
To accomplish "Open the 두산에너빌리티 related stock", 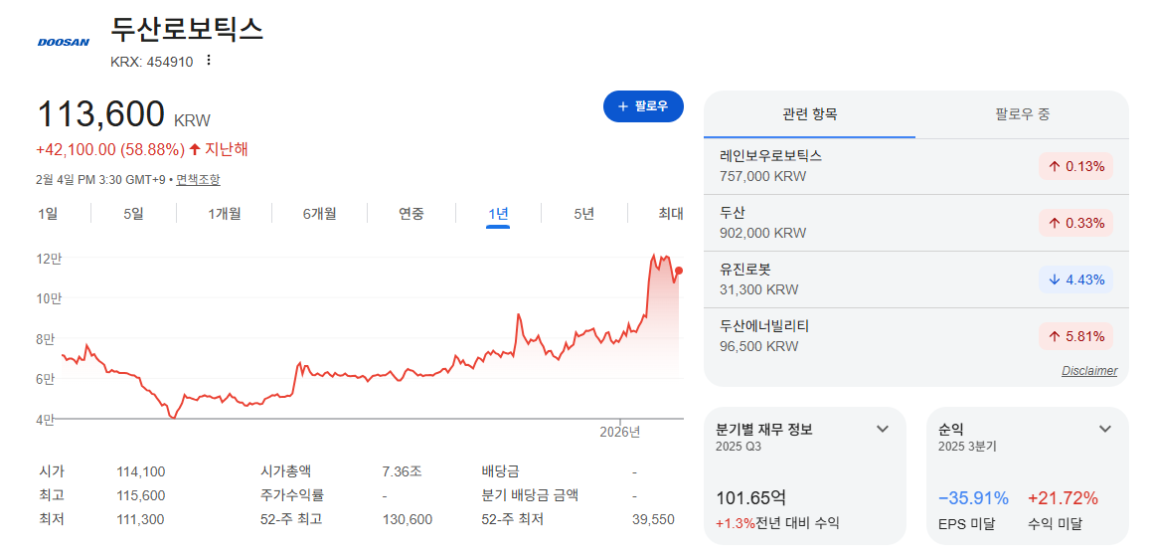I will tap(915, 336).
